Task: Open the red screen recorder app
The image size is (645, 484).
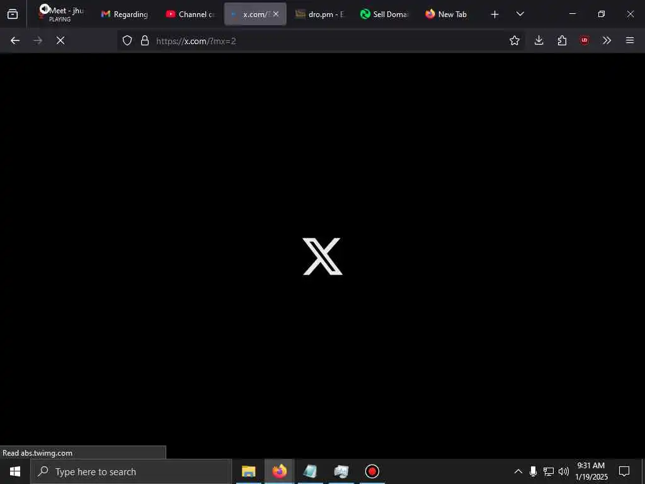Action: pos(372,471)
